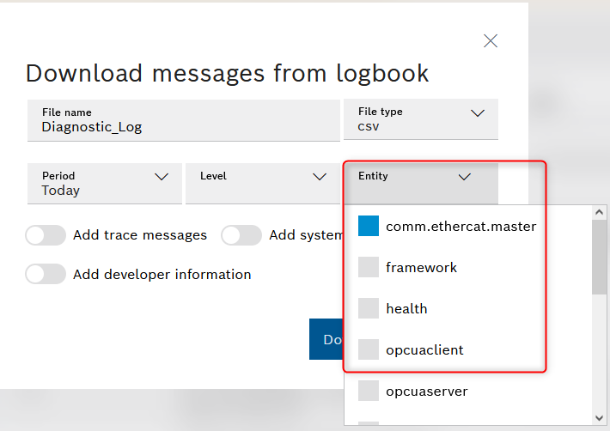
Task: Select the opcuaserver label in list
Action: (x=426, y=391)
